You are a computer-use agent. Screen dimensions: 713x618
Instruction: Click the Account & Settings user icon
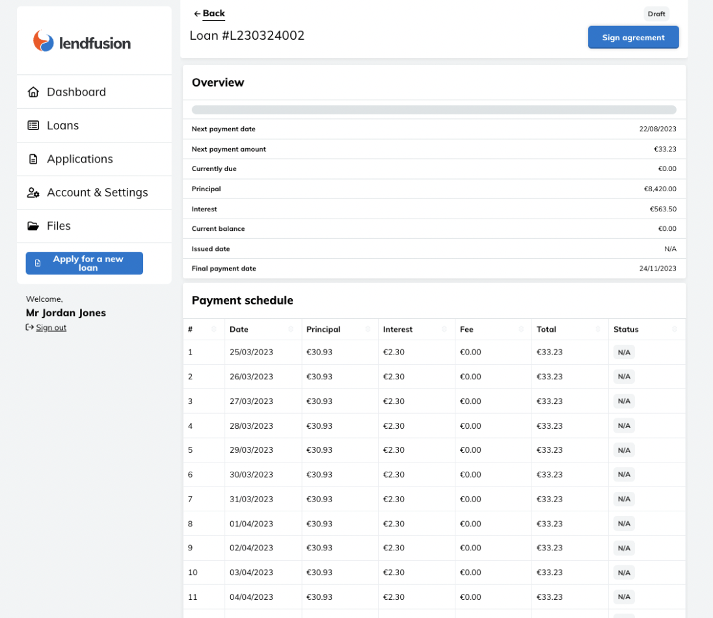pyautogui.click(x=33, y=193)
